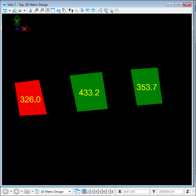The width and height of the screenshot is (196, 196).
Task: Select the red shape labeled 326.0
Action: click(x=31, y=98)
